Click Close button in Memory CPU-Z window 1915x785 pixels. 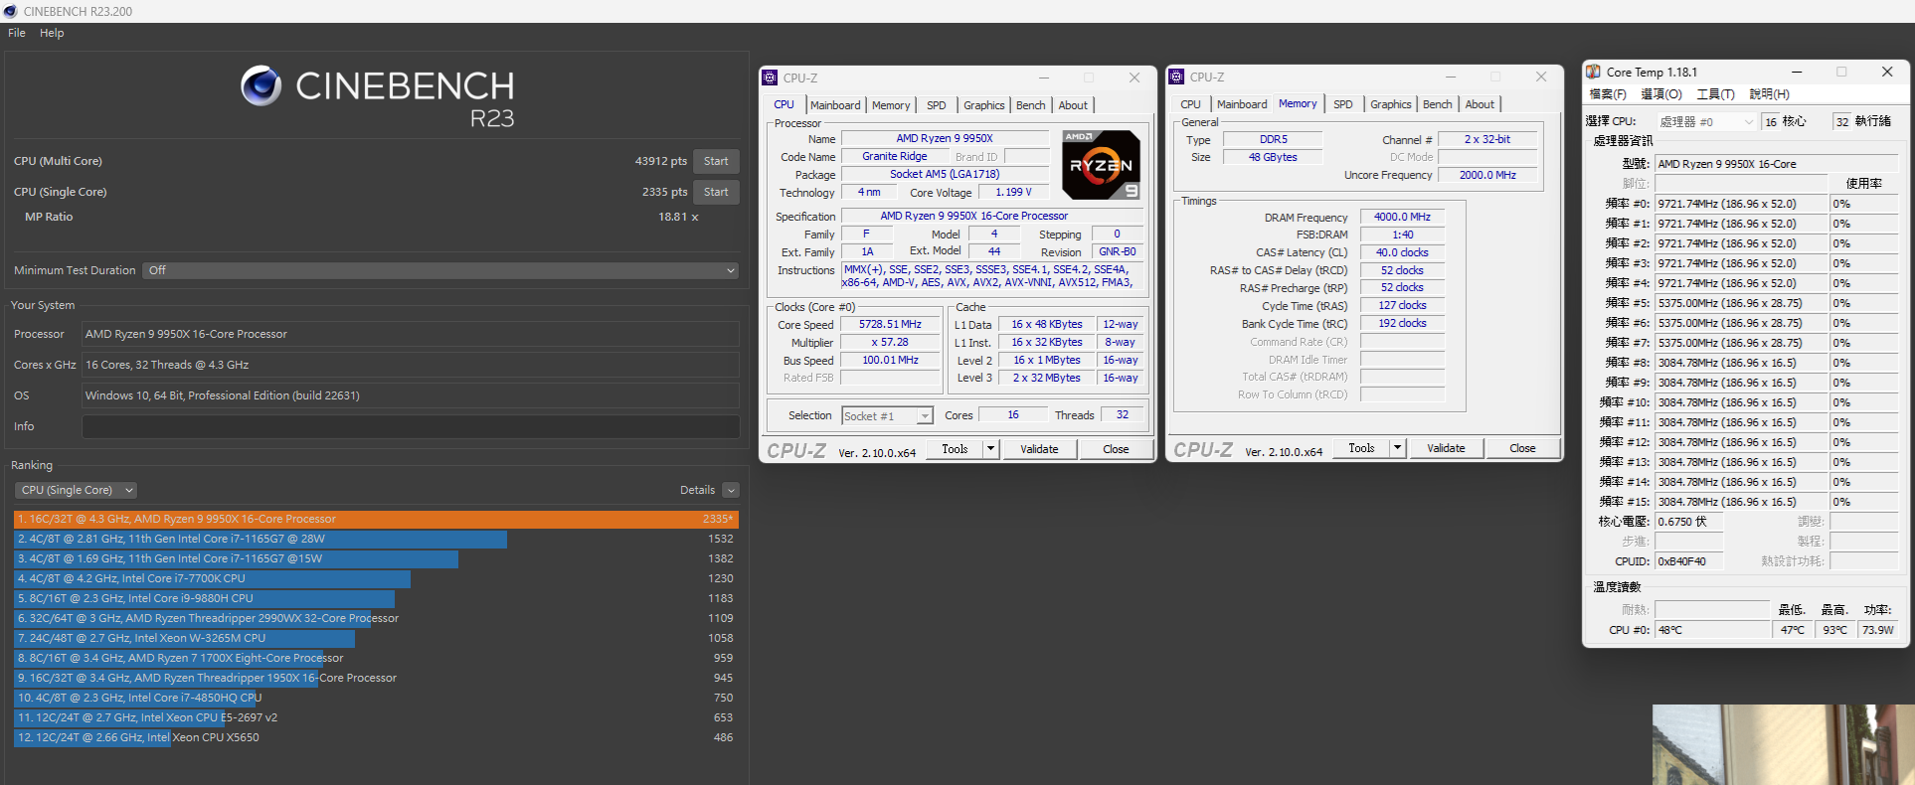(x=1522, y=448)
